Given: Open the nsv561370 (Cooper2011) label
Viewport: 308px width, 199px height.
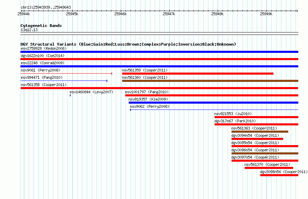Looking at the screenshot, I should click(268, 164).
